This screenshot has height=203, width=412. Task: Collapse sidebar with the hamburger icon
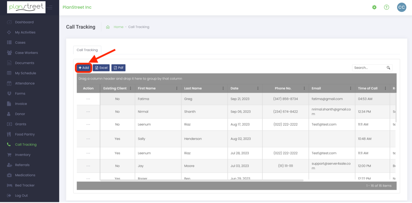click(x=50, y=7)
